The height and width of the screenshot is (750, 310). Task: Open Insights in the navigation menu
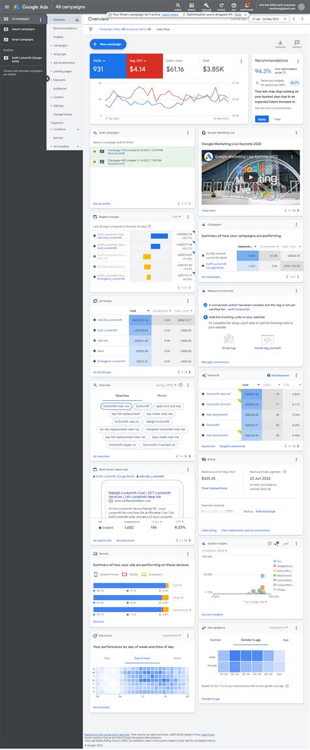click(x=58, y=37)
